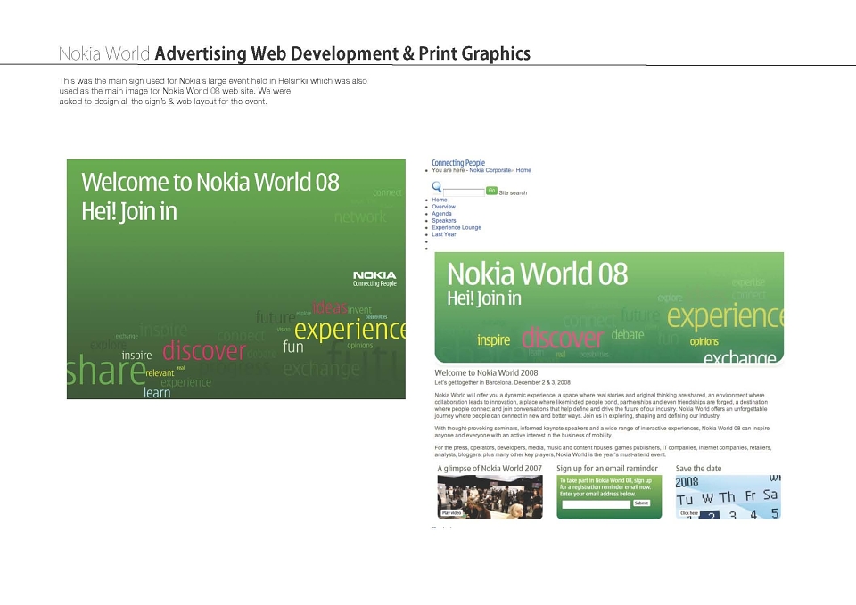Screen dimensions: 856x605
Task: Open the Agenda navigation link
Action: (441, 214)
